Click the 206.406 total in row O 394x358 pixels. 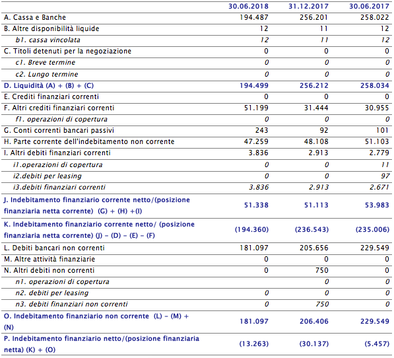pos(314,321)
